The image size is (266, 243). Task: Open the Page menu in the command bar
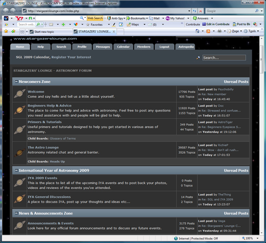point(234,31)
